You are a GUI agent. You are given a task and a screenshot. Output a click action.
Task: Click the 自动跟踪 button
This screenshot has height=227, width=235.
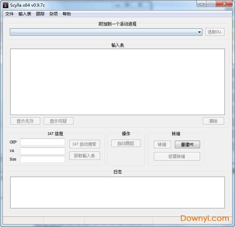(126, 143)
